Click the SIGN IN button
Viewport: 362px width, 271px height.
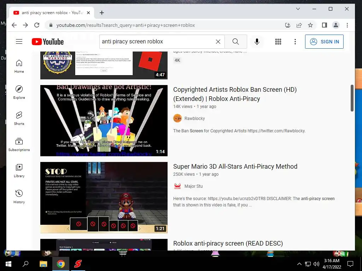click(324, 42)
